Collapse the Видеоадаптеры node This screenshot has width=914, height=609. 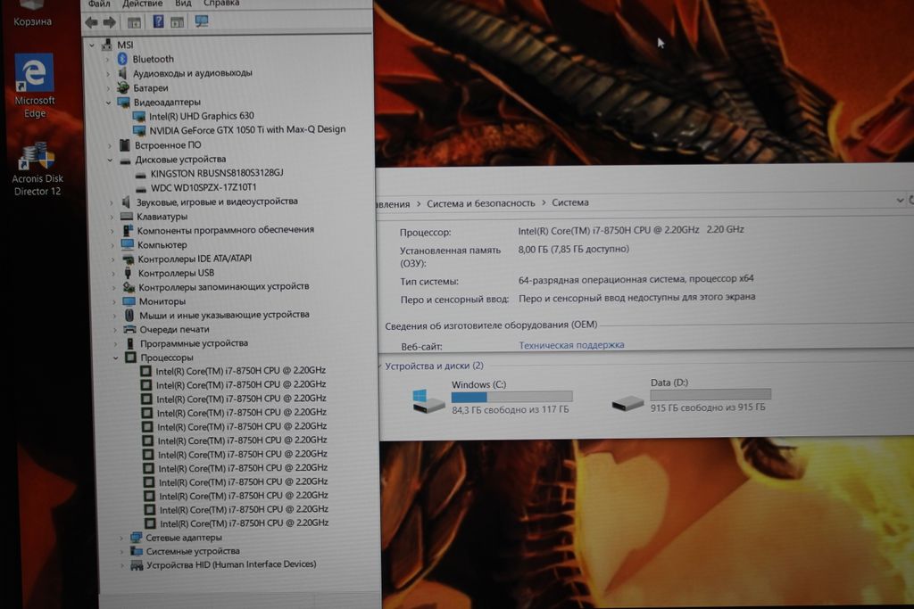click(x=108, y=103)
